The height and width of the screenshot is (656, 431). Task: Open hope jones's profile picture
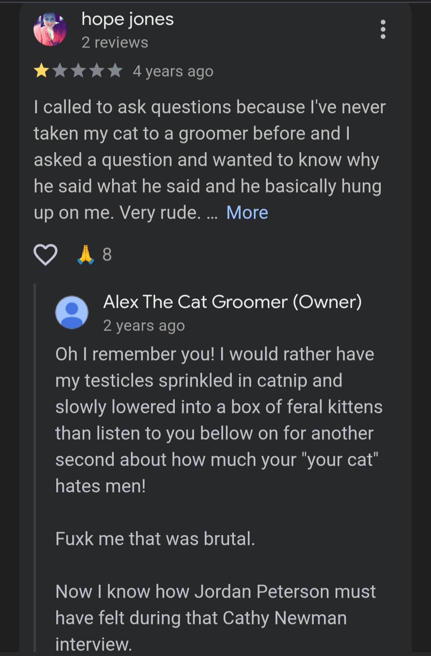[x=50, y=29]
